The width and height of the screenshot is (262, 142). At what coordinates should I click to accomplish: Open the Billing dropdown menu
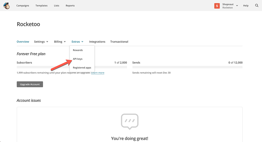[60, 42]
